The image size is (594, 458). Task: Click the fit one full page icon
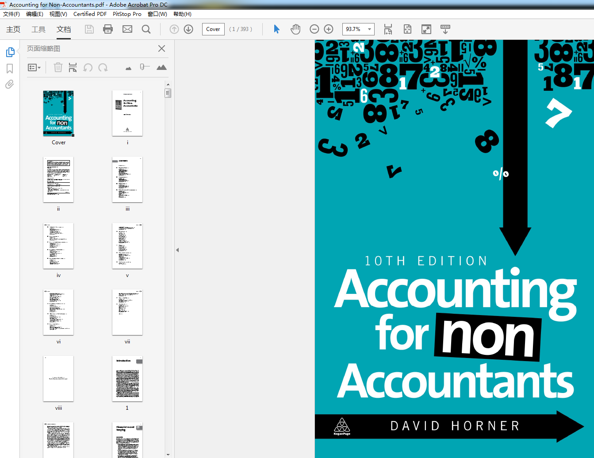[407, 29]
